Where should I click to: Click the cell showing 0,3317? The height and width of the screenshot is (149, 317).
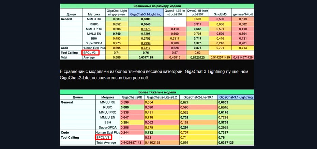[x=175, y=39]
